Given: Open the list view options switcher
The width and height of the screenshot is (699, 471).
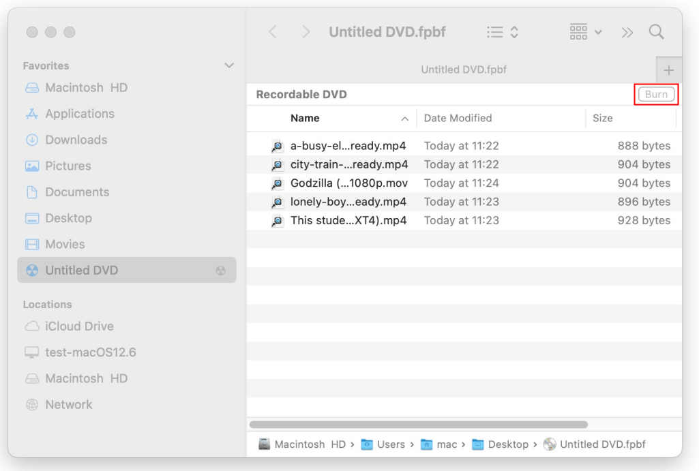Looking at the screenshot, I should 503,32.
